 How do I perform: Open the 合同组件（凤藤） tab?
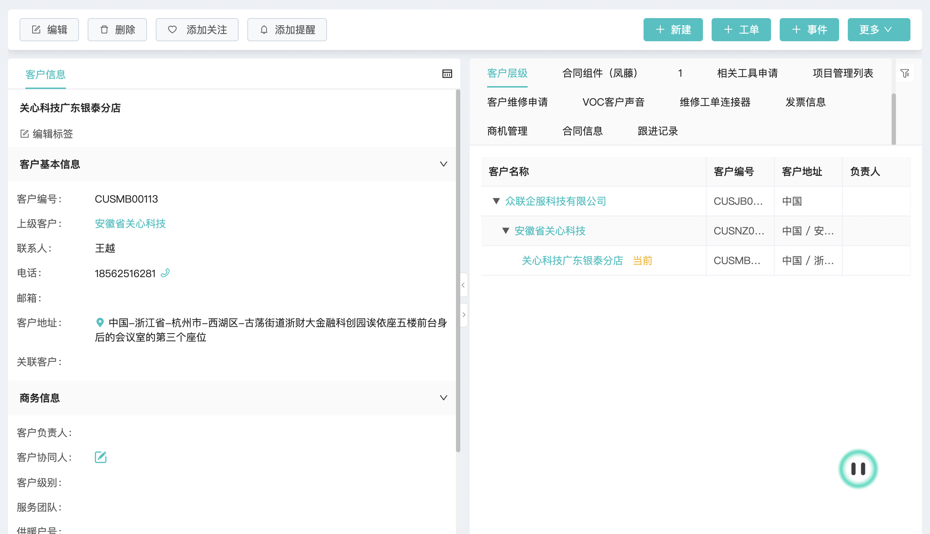[x=603, y=73]
